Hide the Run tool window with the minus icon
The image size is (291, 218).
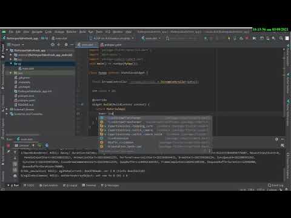283,139
